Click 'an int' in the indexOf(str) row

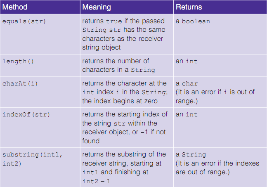(187, 114)
